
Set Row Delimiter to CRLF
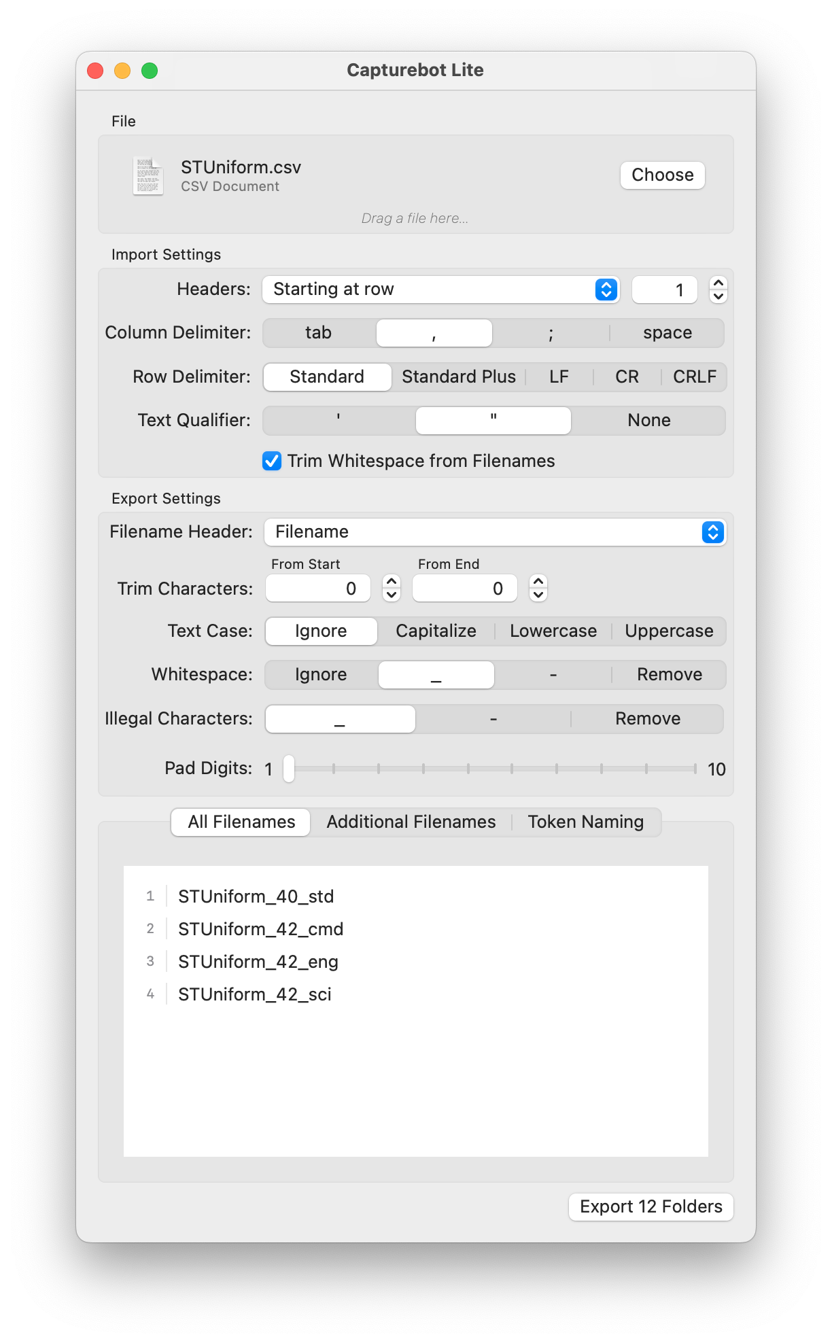694,377
